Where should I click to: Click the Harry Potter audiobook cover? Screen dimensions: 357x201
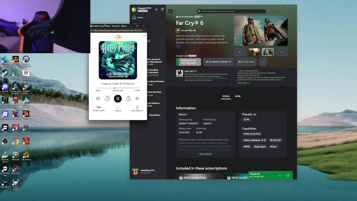point(118,60)
